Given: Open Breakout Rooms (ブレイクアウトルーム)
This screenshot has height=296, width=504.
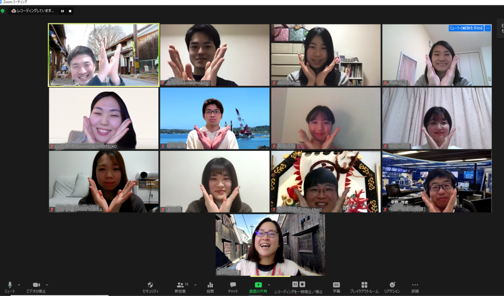Looking at the screenshot, I should (364, 285).
